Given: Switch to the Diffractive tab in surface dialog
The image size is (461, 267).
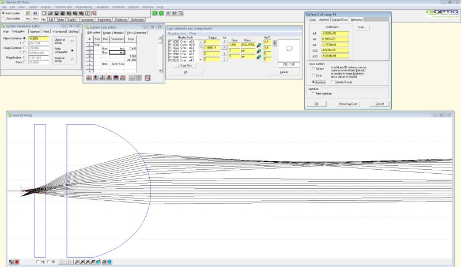Looking at the screenshot, I should [x=356, y=20].
